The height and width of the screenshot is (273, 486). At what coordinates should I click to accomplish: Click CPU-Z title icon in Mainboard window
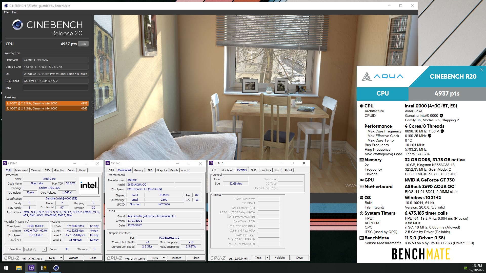pyautogui.click(x=108, y=163)
